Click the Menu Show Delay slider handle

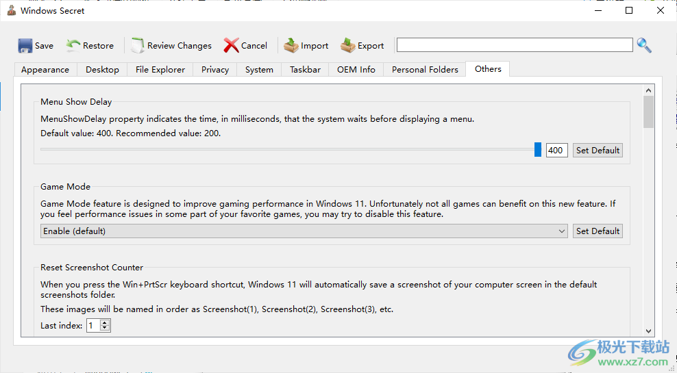click(538, 150)
